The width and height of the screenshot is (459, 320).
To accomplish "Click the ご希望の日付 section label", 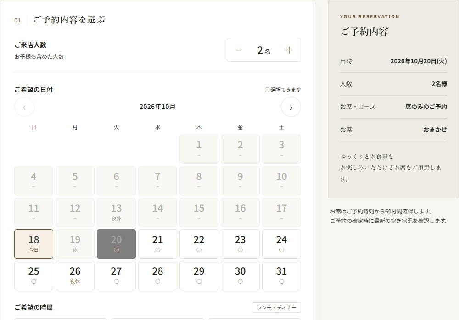I will [x=34, y=90].
